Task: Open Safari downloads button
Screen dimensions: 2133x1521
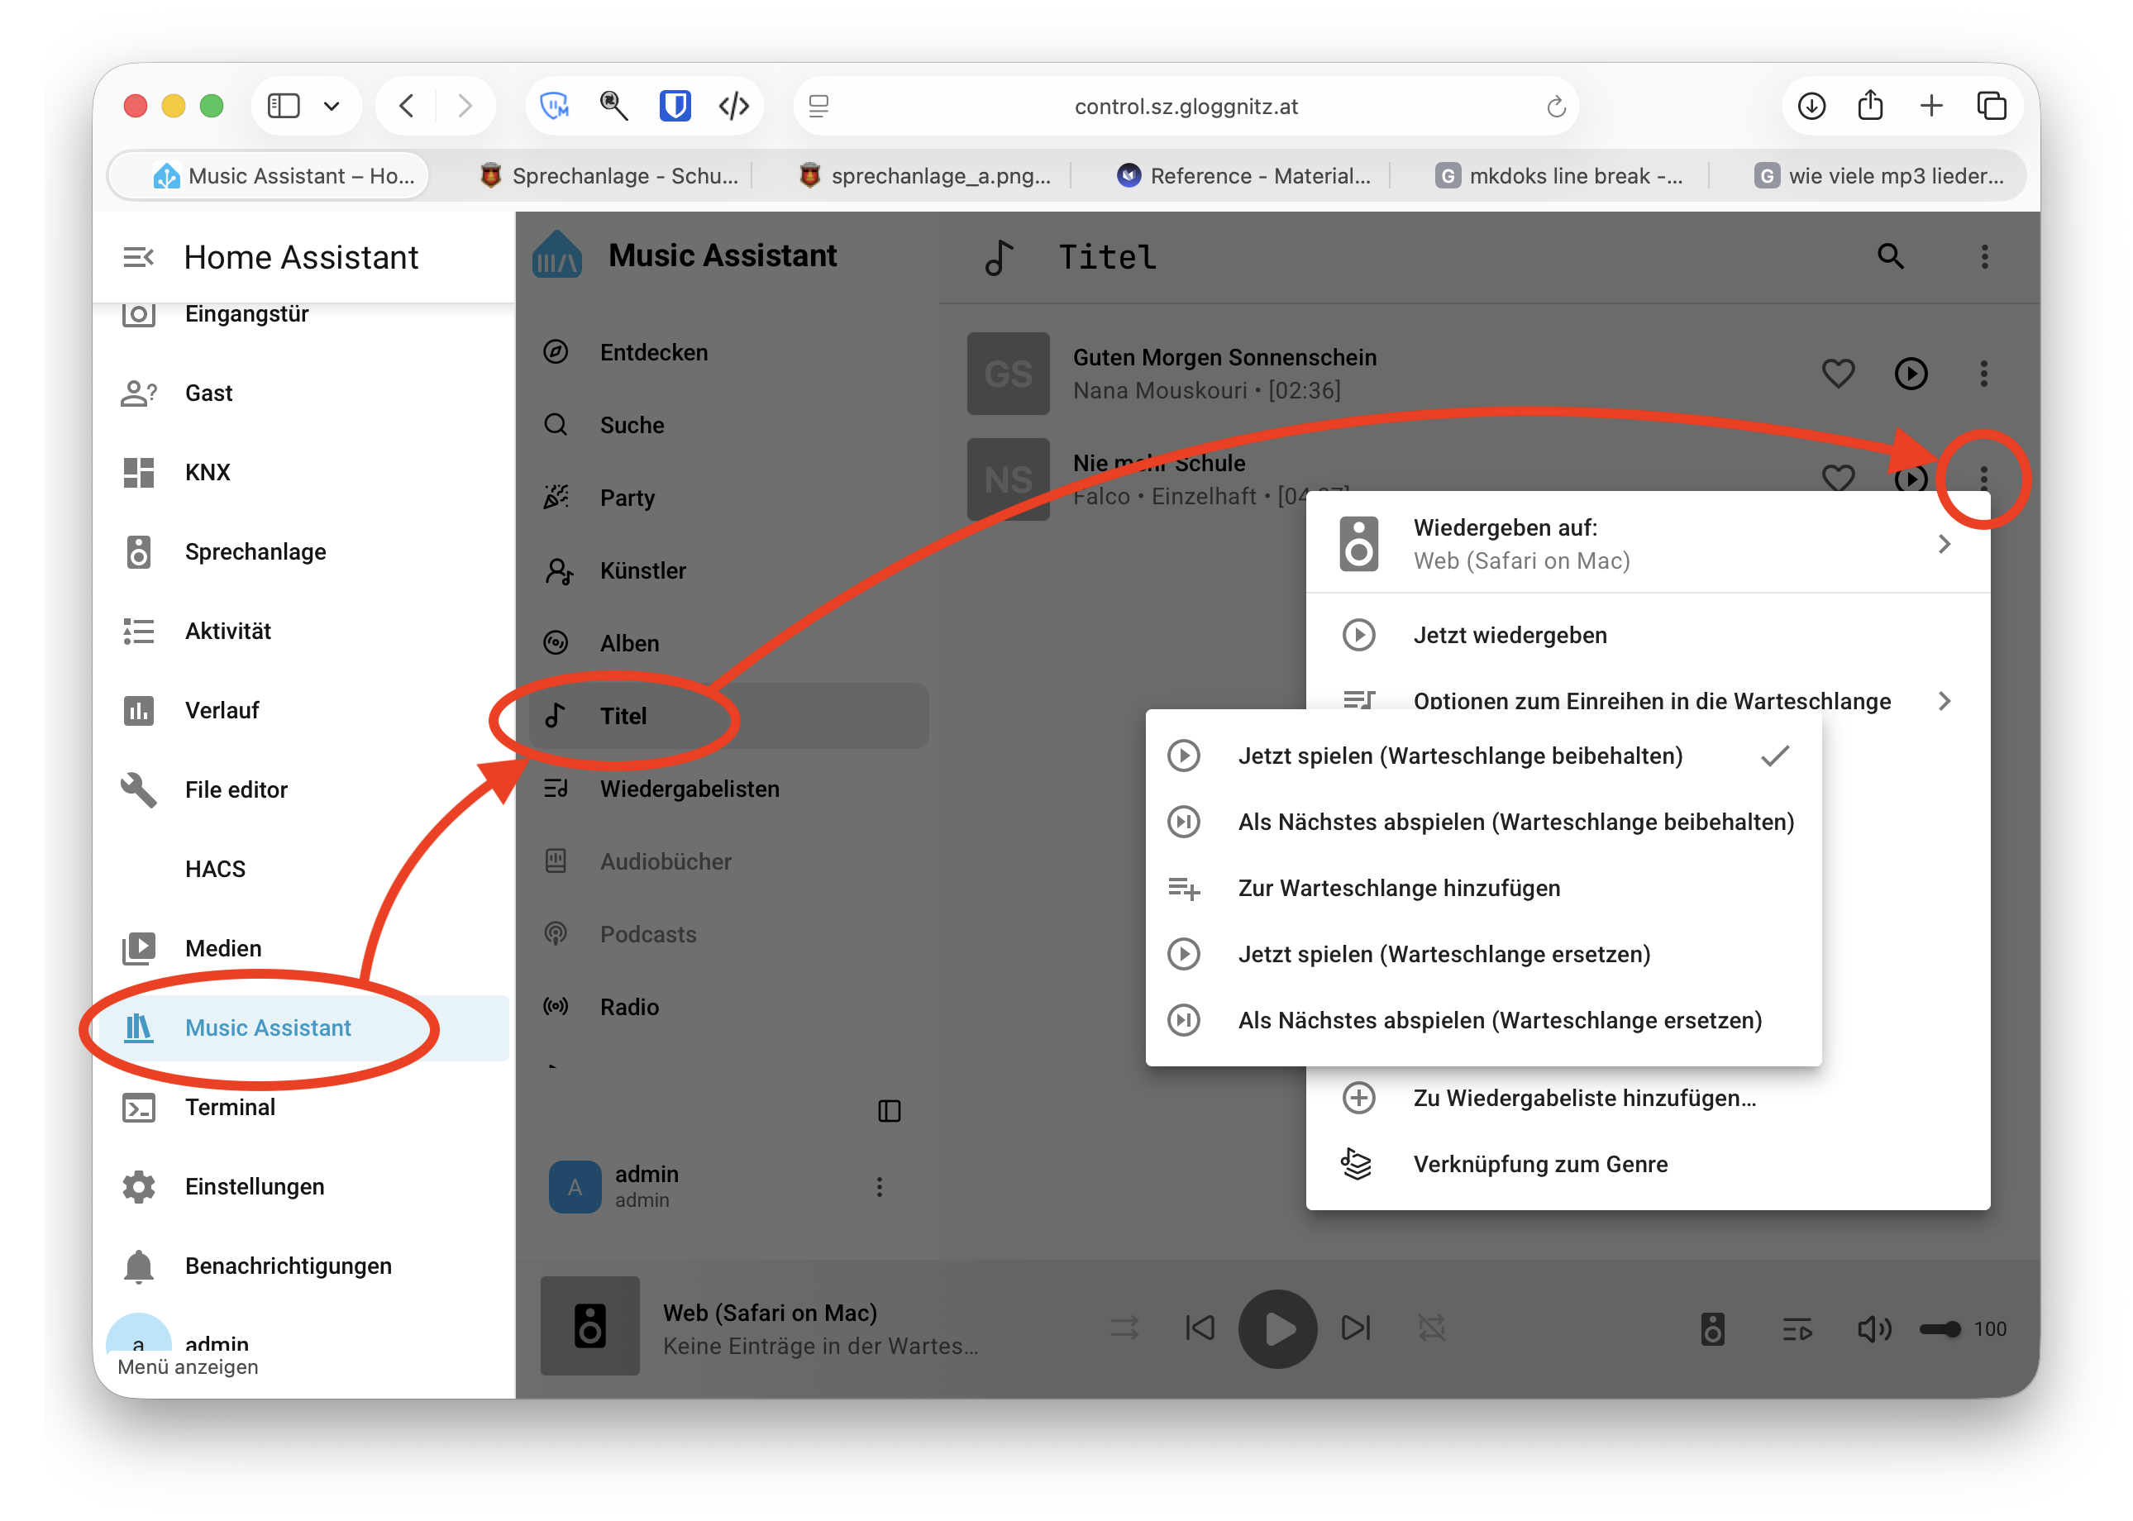Action: click(1811, 106)
